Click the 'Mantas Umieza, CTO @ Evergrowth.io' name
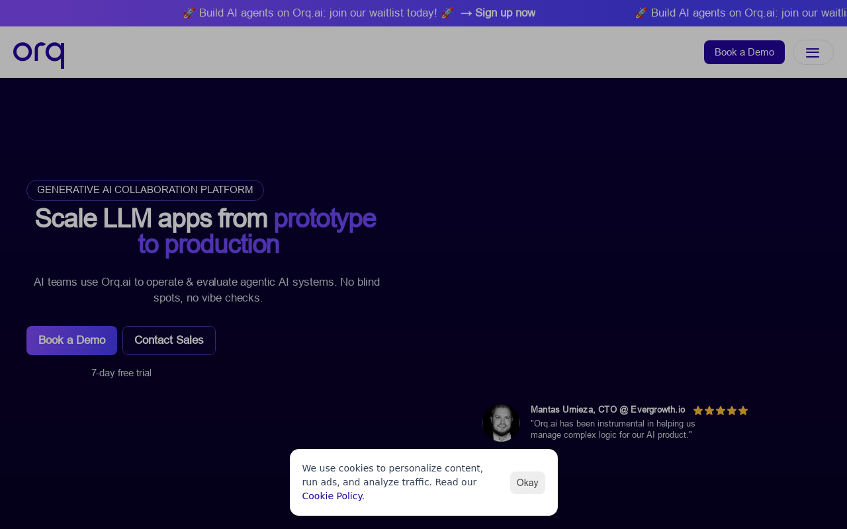The height and width of the screenshot is (529, 847). (608, 410)
